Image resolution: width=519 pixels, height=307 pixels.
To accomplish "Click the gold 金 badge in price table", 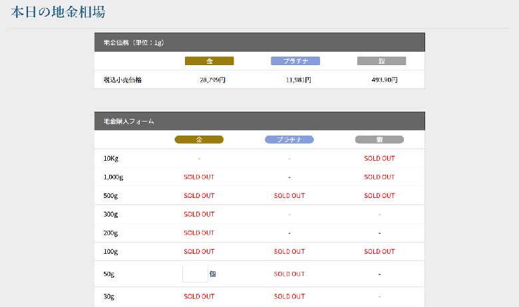I will click(x=209, y=61).
